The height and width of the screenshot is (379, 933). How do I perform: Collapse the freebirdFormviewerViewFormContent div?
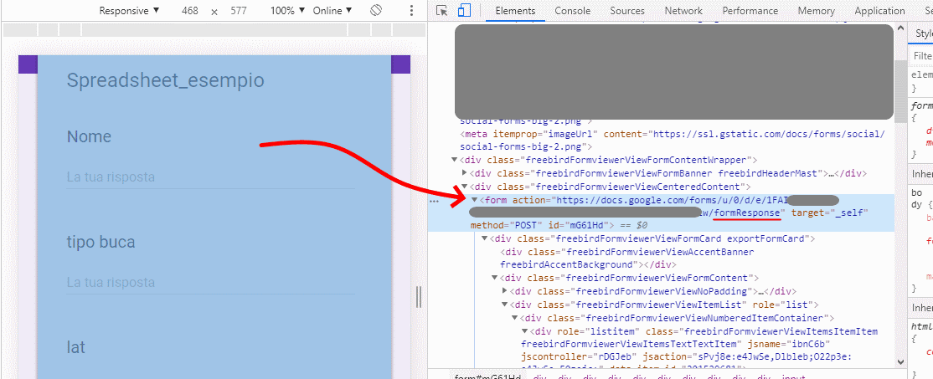point(494,278)
